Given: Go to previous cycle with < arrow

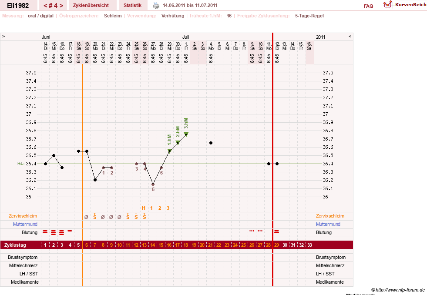Looking at the screenshot, I should 45,6.
